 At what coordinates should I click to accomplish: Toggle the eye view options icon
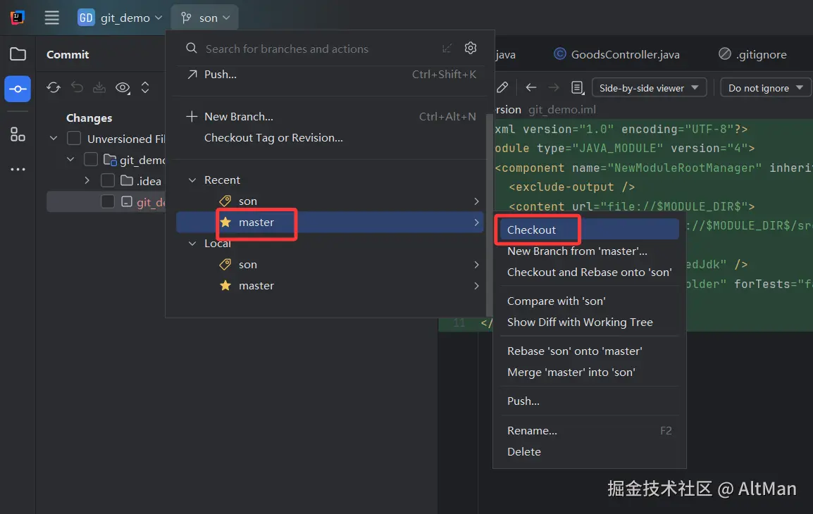(x=123, y=87)
